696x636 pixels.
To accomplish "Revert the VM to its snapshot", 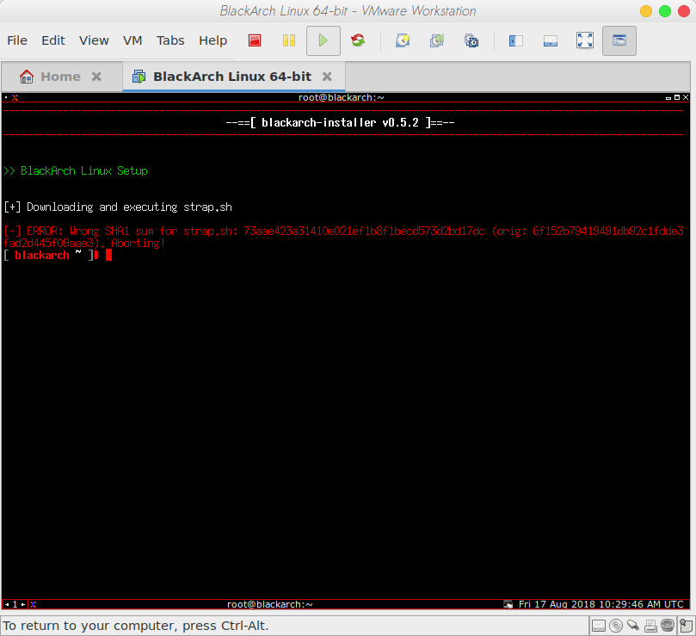I will (436, 40).
